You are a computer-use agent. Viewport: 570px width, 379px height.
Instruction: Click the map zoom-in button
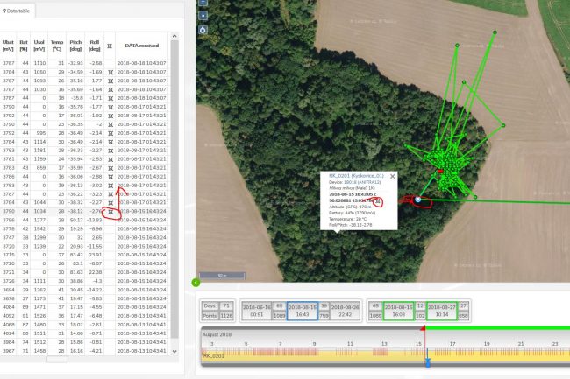pyautogui.click(x=203, y=3)
